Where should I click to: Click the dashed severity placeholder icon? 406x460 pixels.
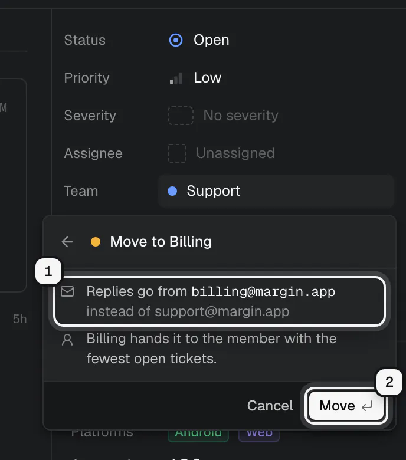[180, 116]
